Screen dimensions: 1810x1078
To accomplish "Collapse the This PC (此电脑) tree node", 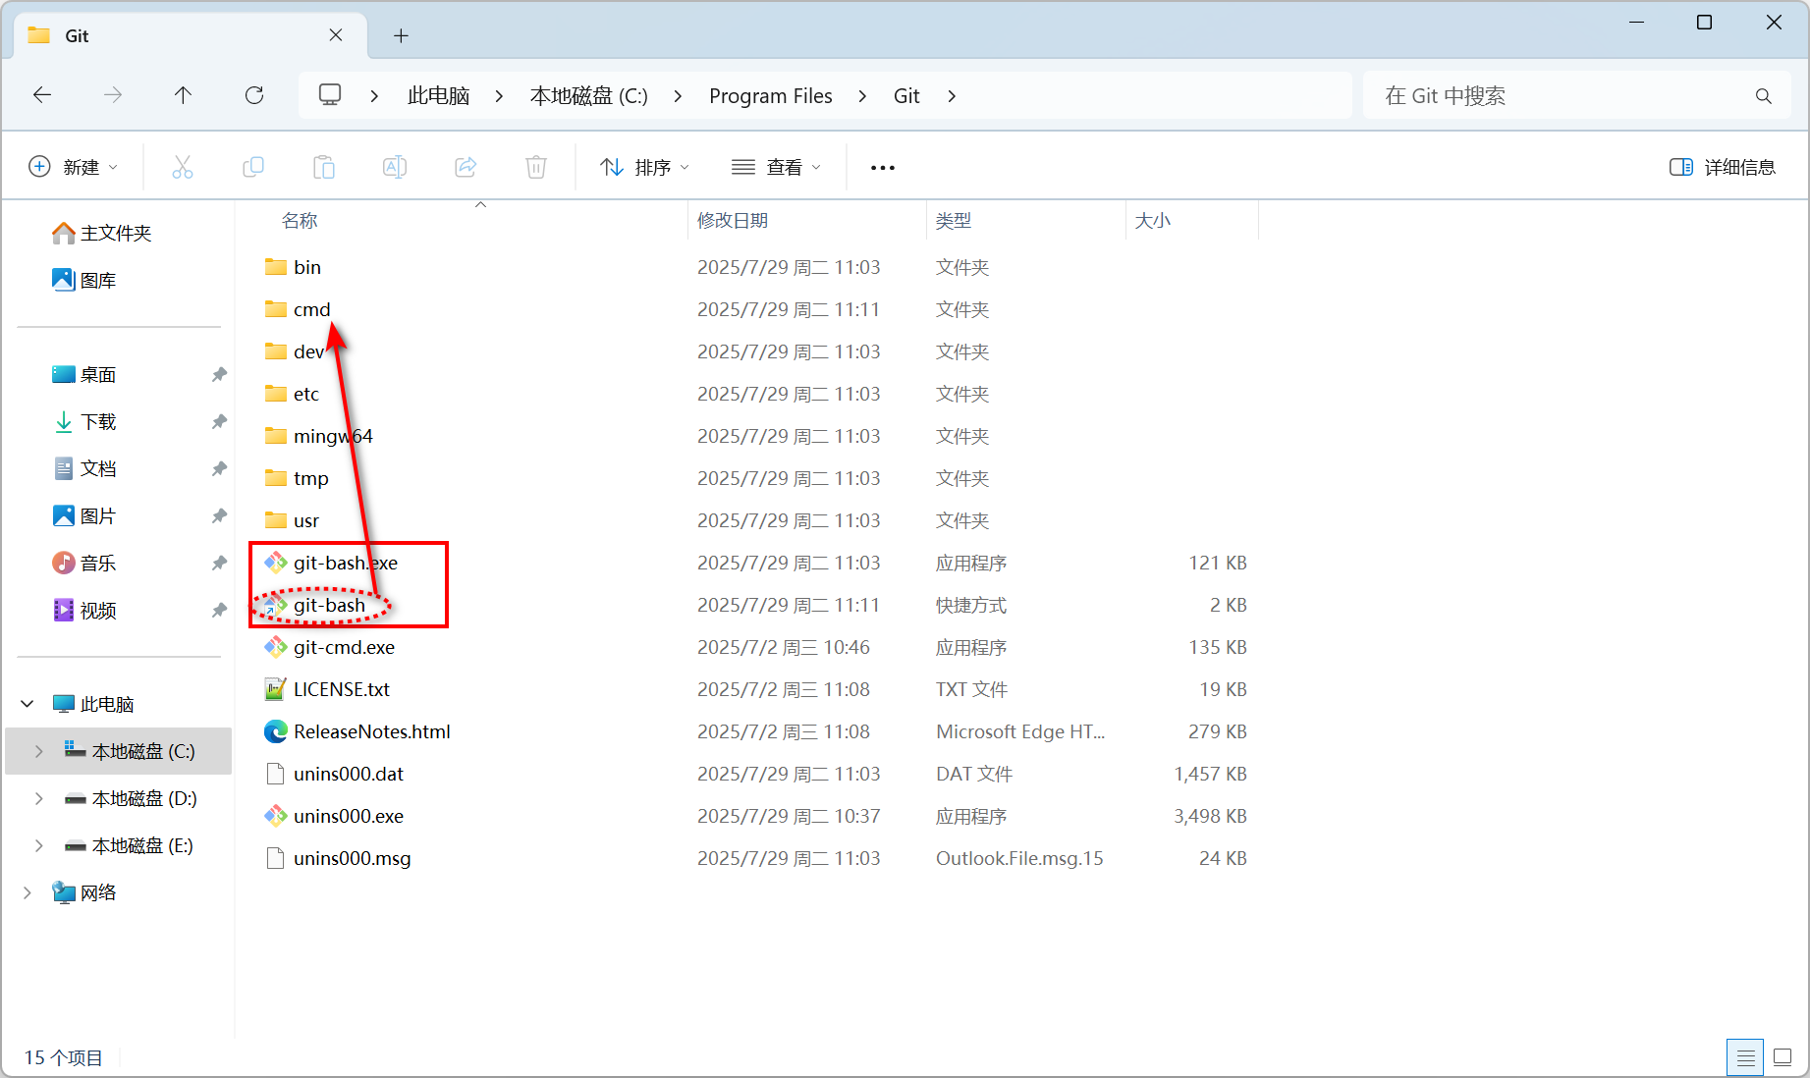I will point(27,704).
